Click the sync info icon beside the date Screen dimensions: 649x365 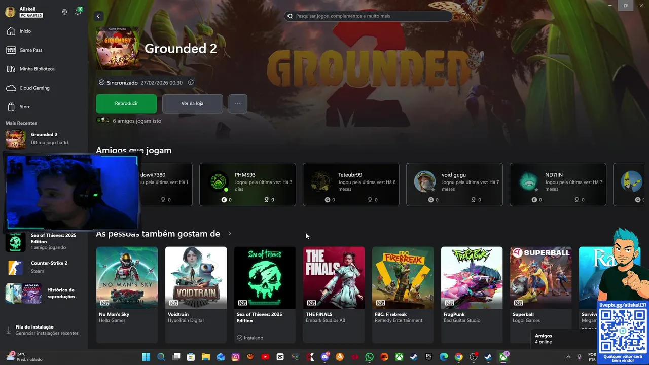(191, 82)
